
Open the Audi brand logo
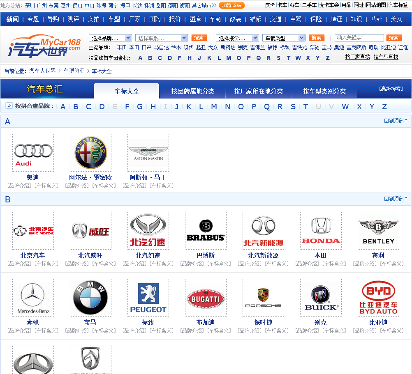33,153
